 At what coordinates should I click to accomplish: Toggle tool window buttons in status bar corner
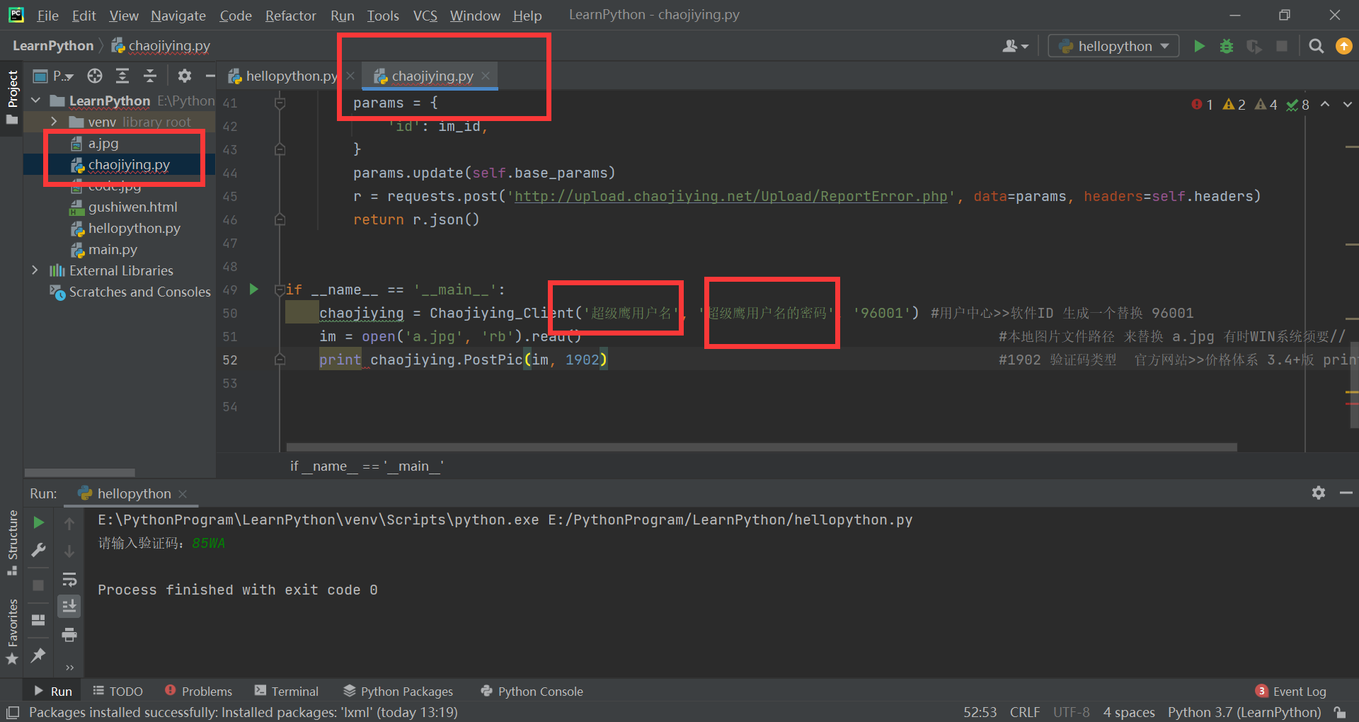coord(12,712)
